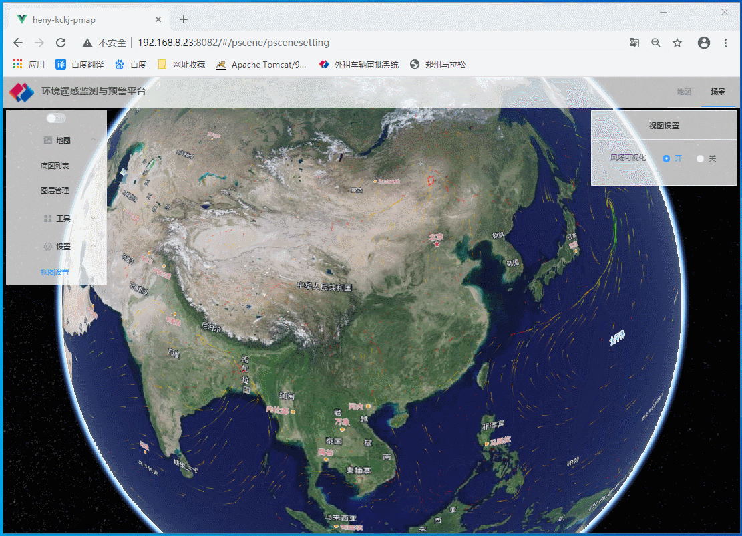
Task: Click the 斯里兰卡 label on the globe
Action: (186, 466)
